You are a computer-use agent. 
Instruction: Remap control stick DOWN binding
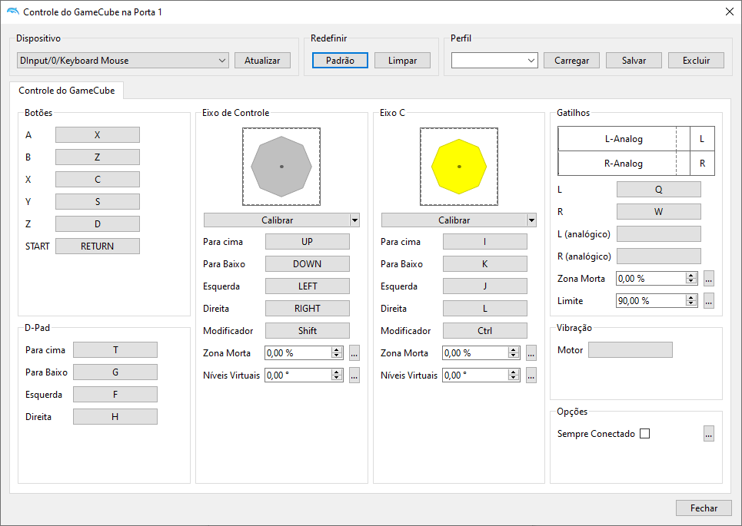307,263
